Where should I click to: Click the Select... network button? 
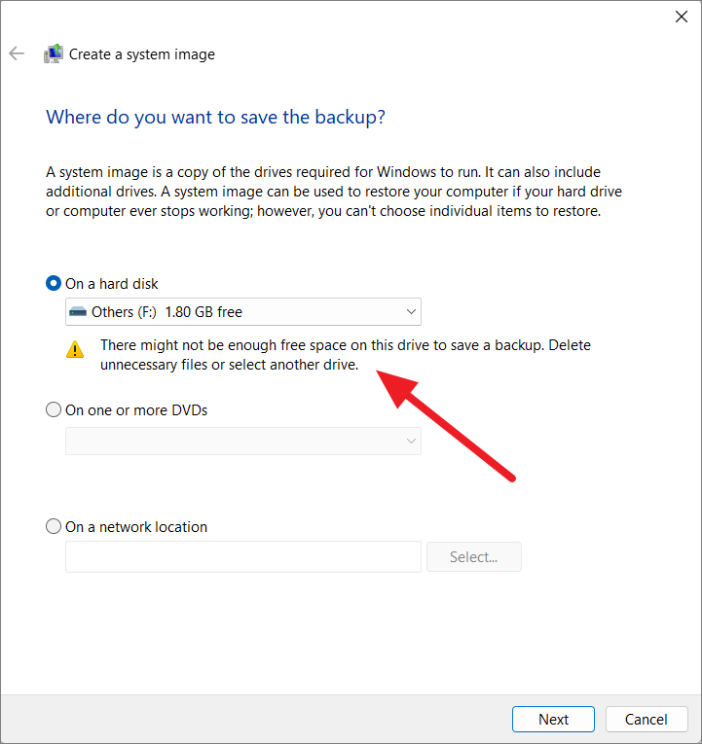(x=474, y=556)
